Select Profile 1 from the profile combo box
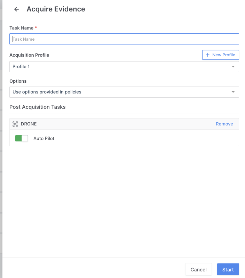 click(124, 66)
